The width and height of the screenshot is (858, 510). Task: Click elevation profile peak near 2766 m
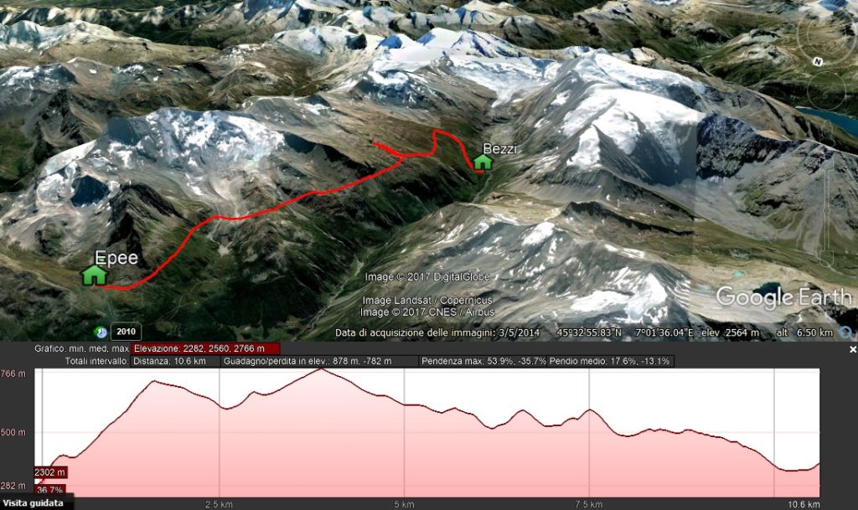click(321, 370)
